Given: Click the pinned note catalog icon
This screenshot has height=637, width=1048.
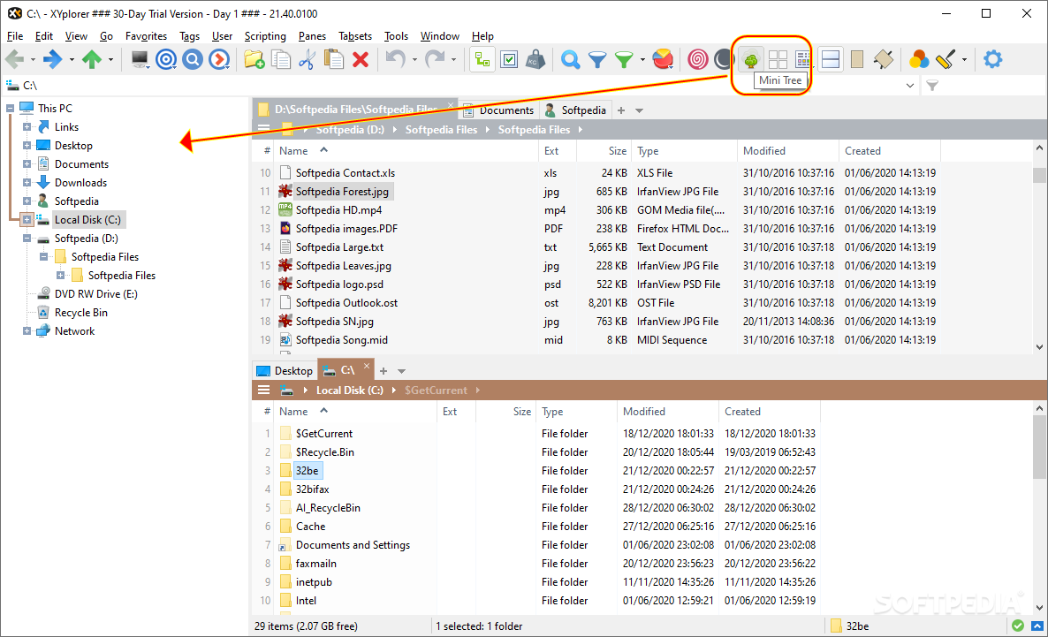Looking at the screenshot, I should tap(883, 59).
